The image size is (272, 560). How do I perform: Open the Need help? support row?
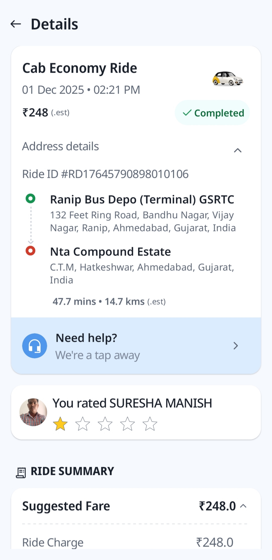click(136, 346)
